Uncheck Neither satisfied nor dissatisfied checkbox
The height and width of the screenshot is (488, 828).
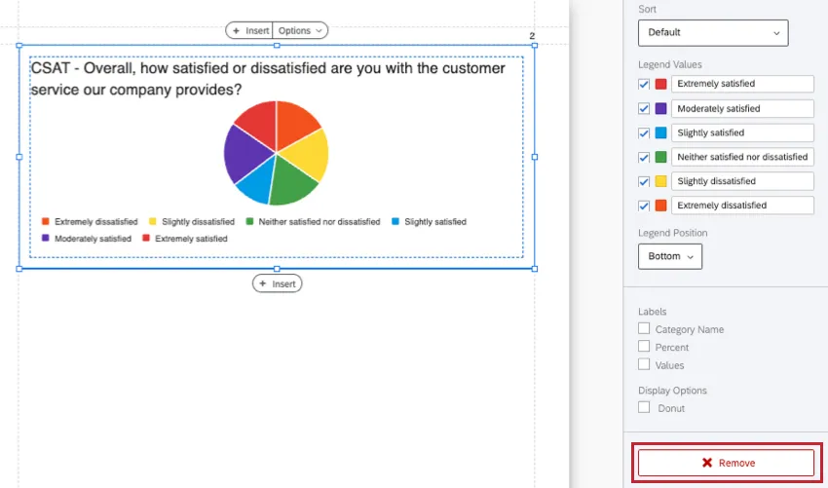coord(644,157)
